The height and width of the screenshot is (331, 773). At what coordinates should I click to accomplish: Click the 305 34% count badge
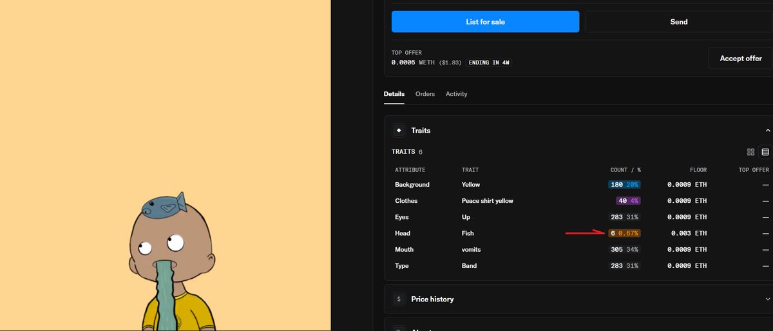tap(624, 249)
